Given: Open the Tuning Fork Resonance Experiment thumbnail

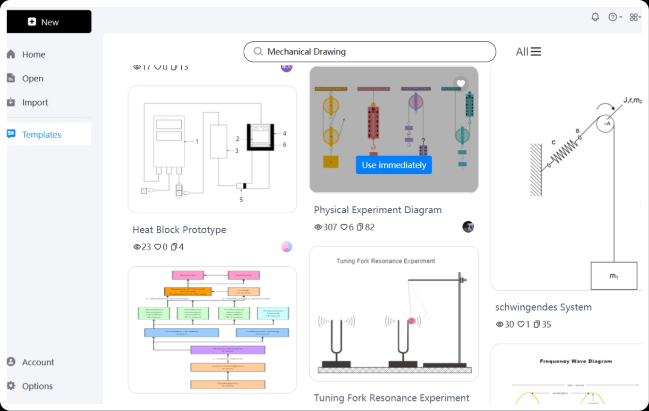Looking at the screenshot, I should pos(393,313).
